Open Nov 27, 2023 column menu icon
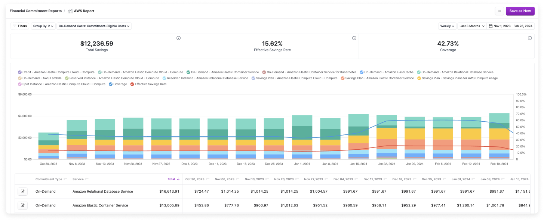Viewport: 544px width, 221px height. click(x=326, y=179)
